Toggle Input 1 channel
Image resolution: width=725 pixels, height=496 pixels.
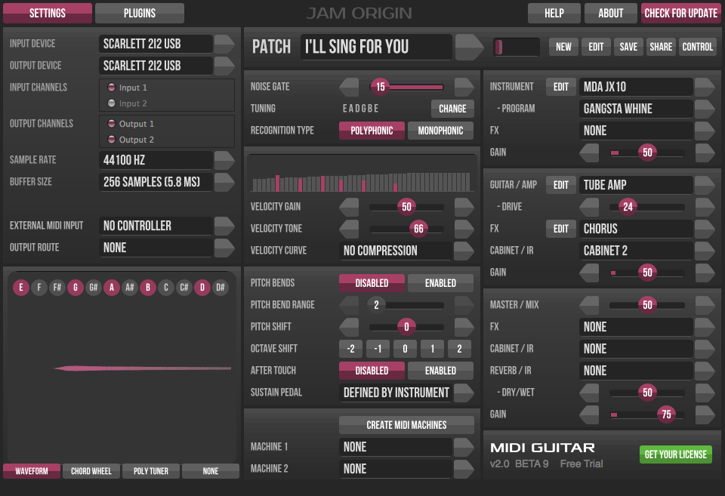[x=112, y=88]
